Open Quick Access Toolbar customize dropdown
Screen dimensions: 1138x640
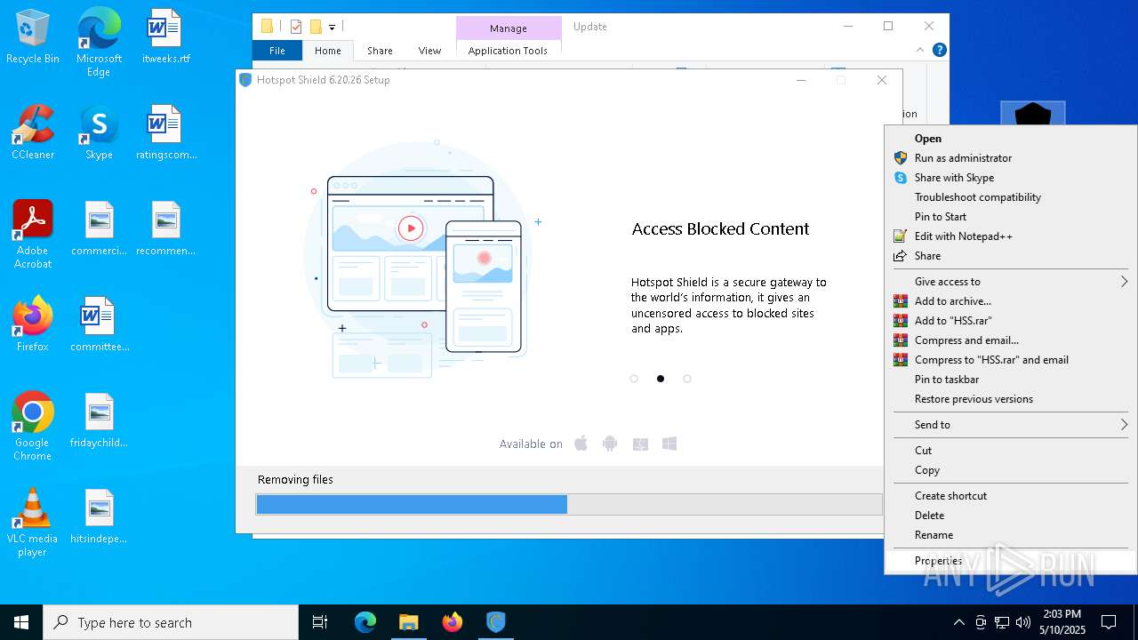pyautogui.click(x=332, y=27)
